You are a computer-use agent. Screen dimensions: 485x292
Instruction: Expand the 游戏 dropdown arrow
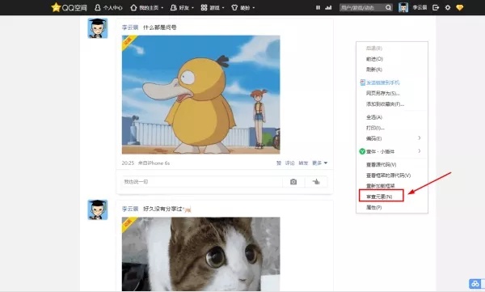(223, 8)
